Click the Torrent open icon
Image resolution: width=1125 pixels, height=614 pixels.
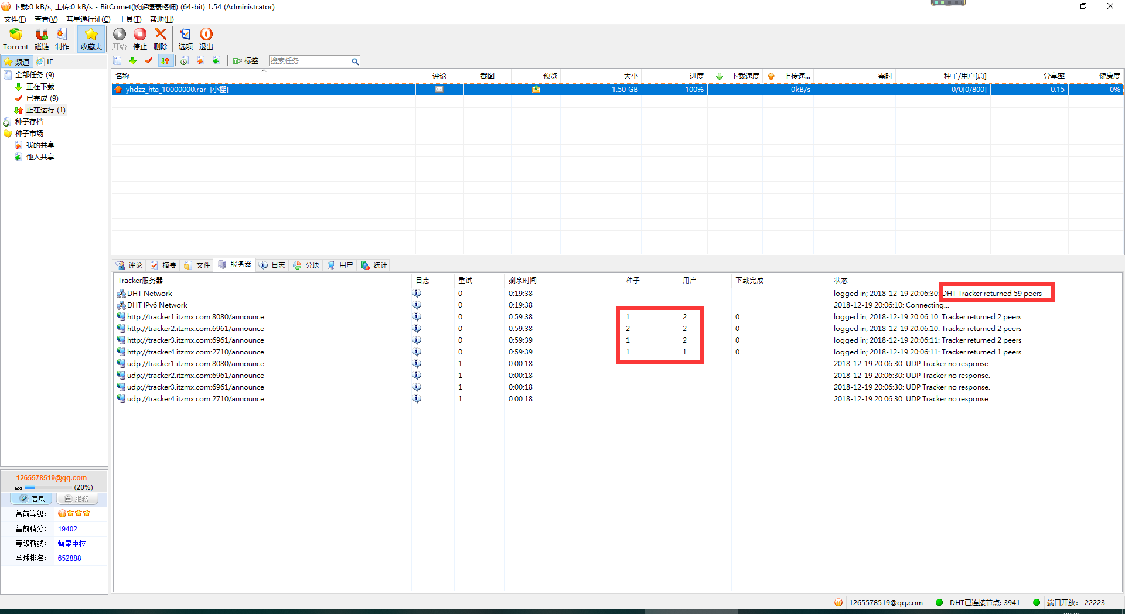point(15,35)
